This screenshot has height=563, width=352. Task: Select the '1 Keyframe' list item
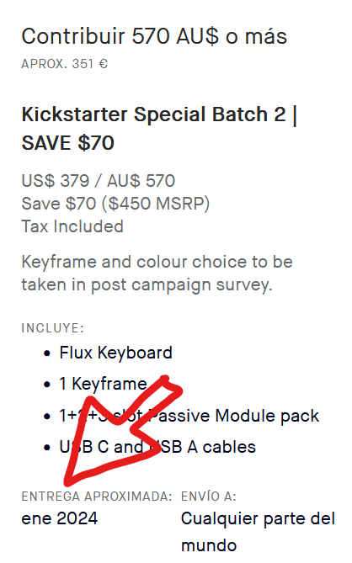coord(103,384)
